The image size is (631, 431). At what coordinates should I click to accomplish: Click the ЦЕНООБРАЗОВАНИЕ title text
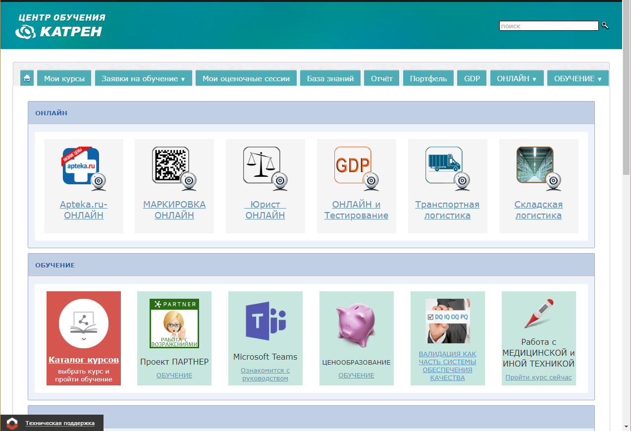[x=357, y=362]
